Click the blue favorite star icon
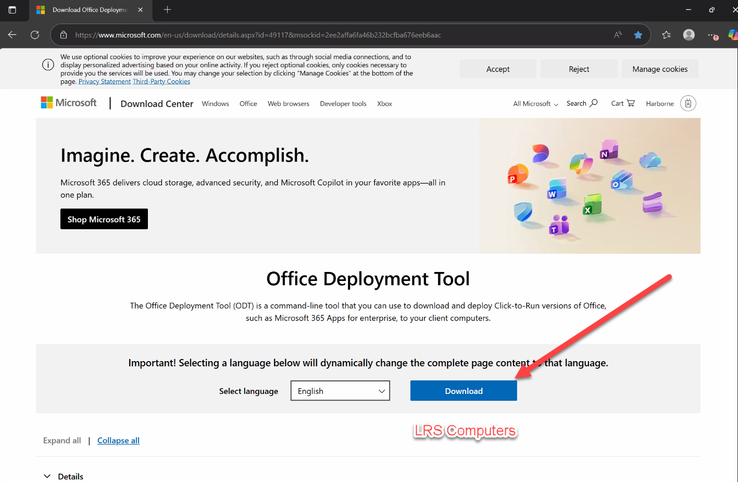The image size is (738, 482). pos(638,35)
